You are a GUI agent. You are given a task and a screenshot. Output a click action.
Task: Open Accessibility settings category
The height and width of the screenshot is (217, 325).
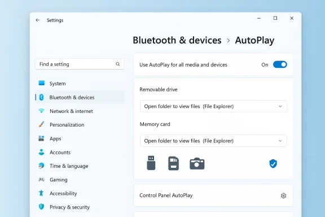pos(80,193)
